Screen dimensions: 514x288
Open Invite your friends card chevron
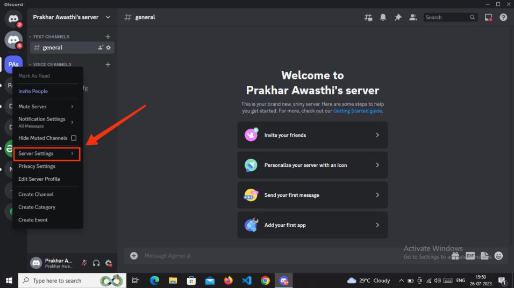[x=377, y=135]
